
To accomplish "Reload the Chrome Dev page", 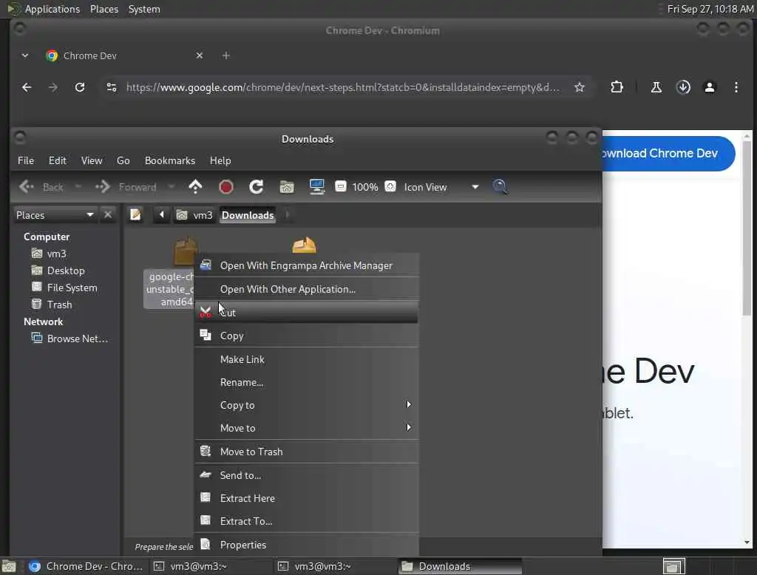I will pos(80,87).
